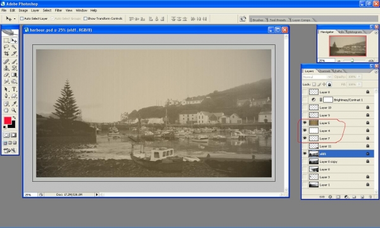Select the Clone Stamp tool

coord(6,68)
